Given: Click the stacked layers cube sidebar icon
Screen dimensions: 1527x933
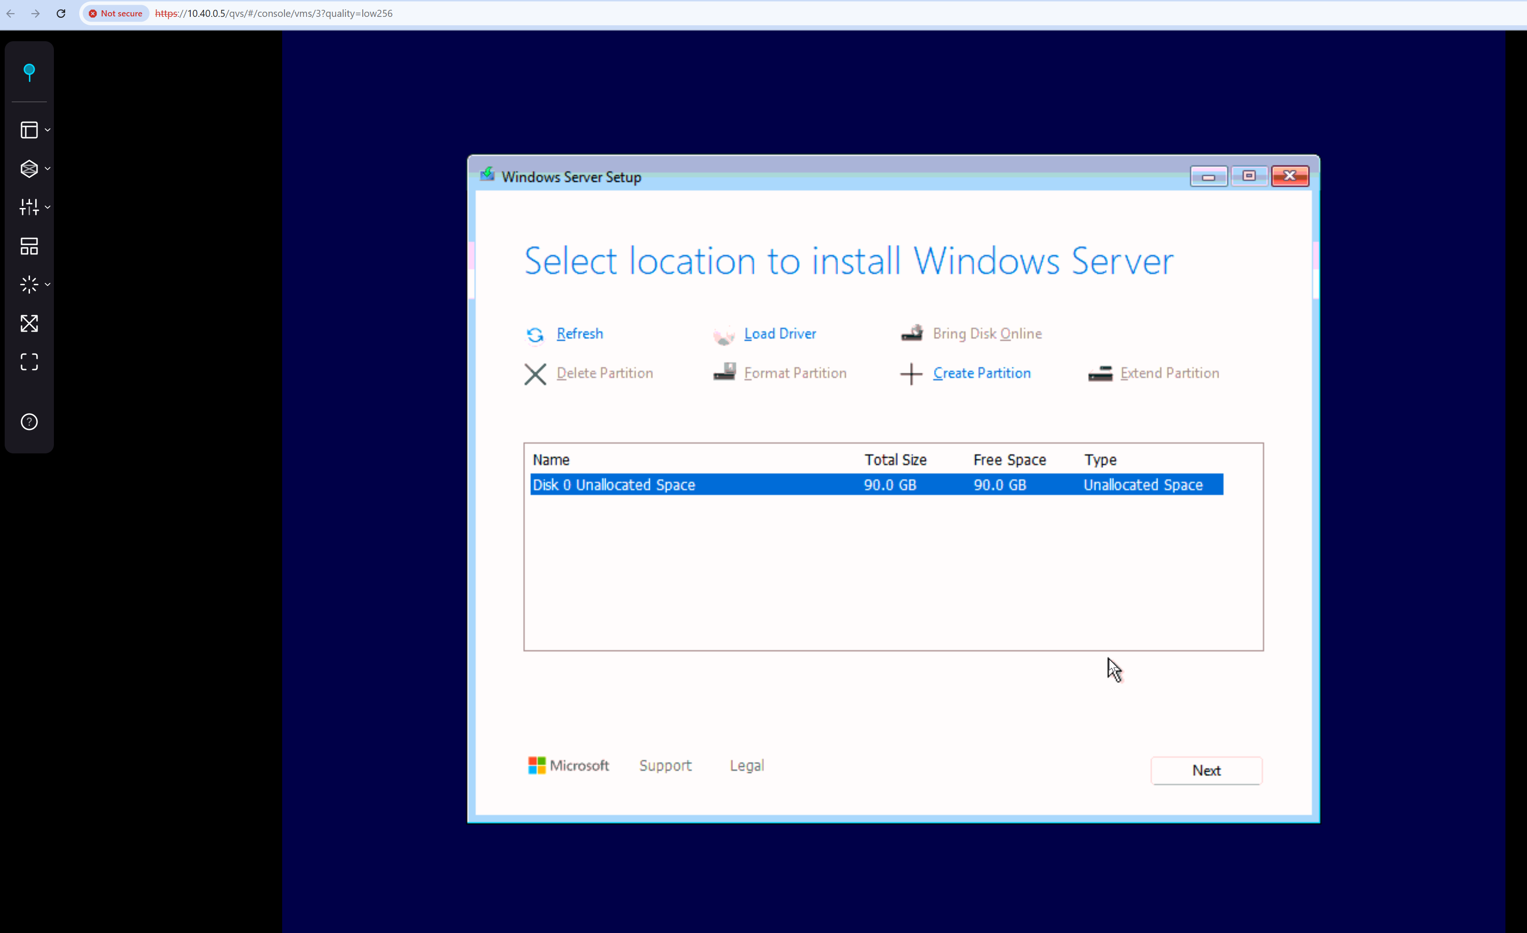Looking at the screenshot, I should coord(29,169).
